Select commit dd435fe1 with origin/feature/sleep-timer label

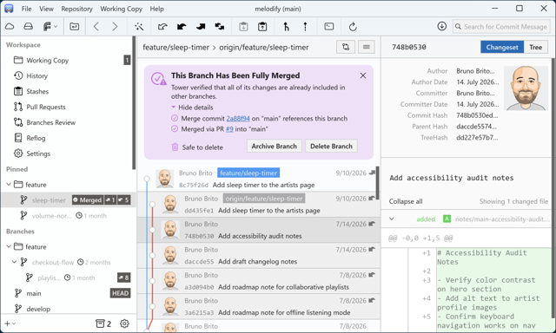pyautogui.click(x=258, y=204)
